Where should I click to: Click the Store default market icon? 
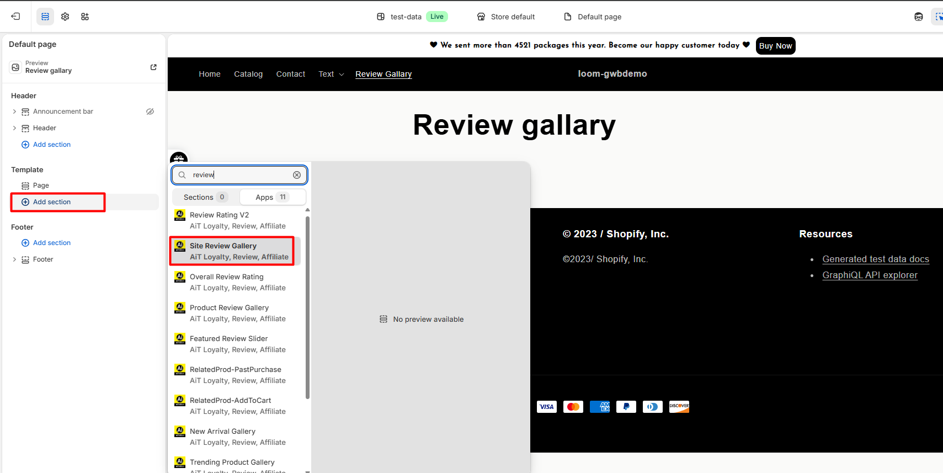[481, 17]
